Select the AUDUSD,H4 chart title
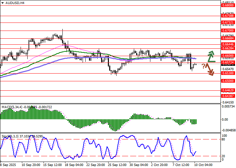 tap(15, 3)
